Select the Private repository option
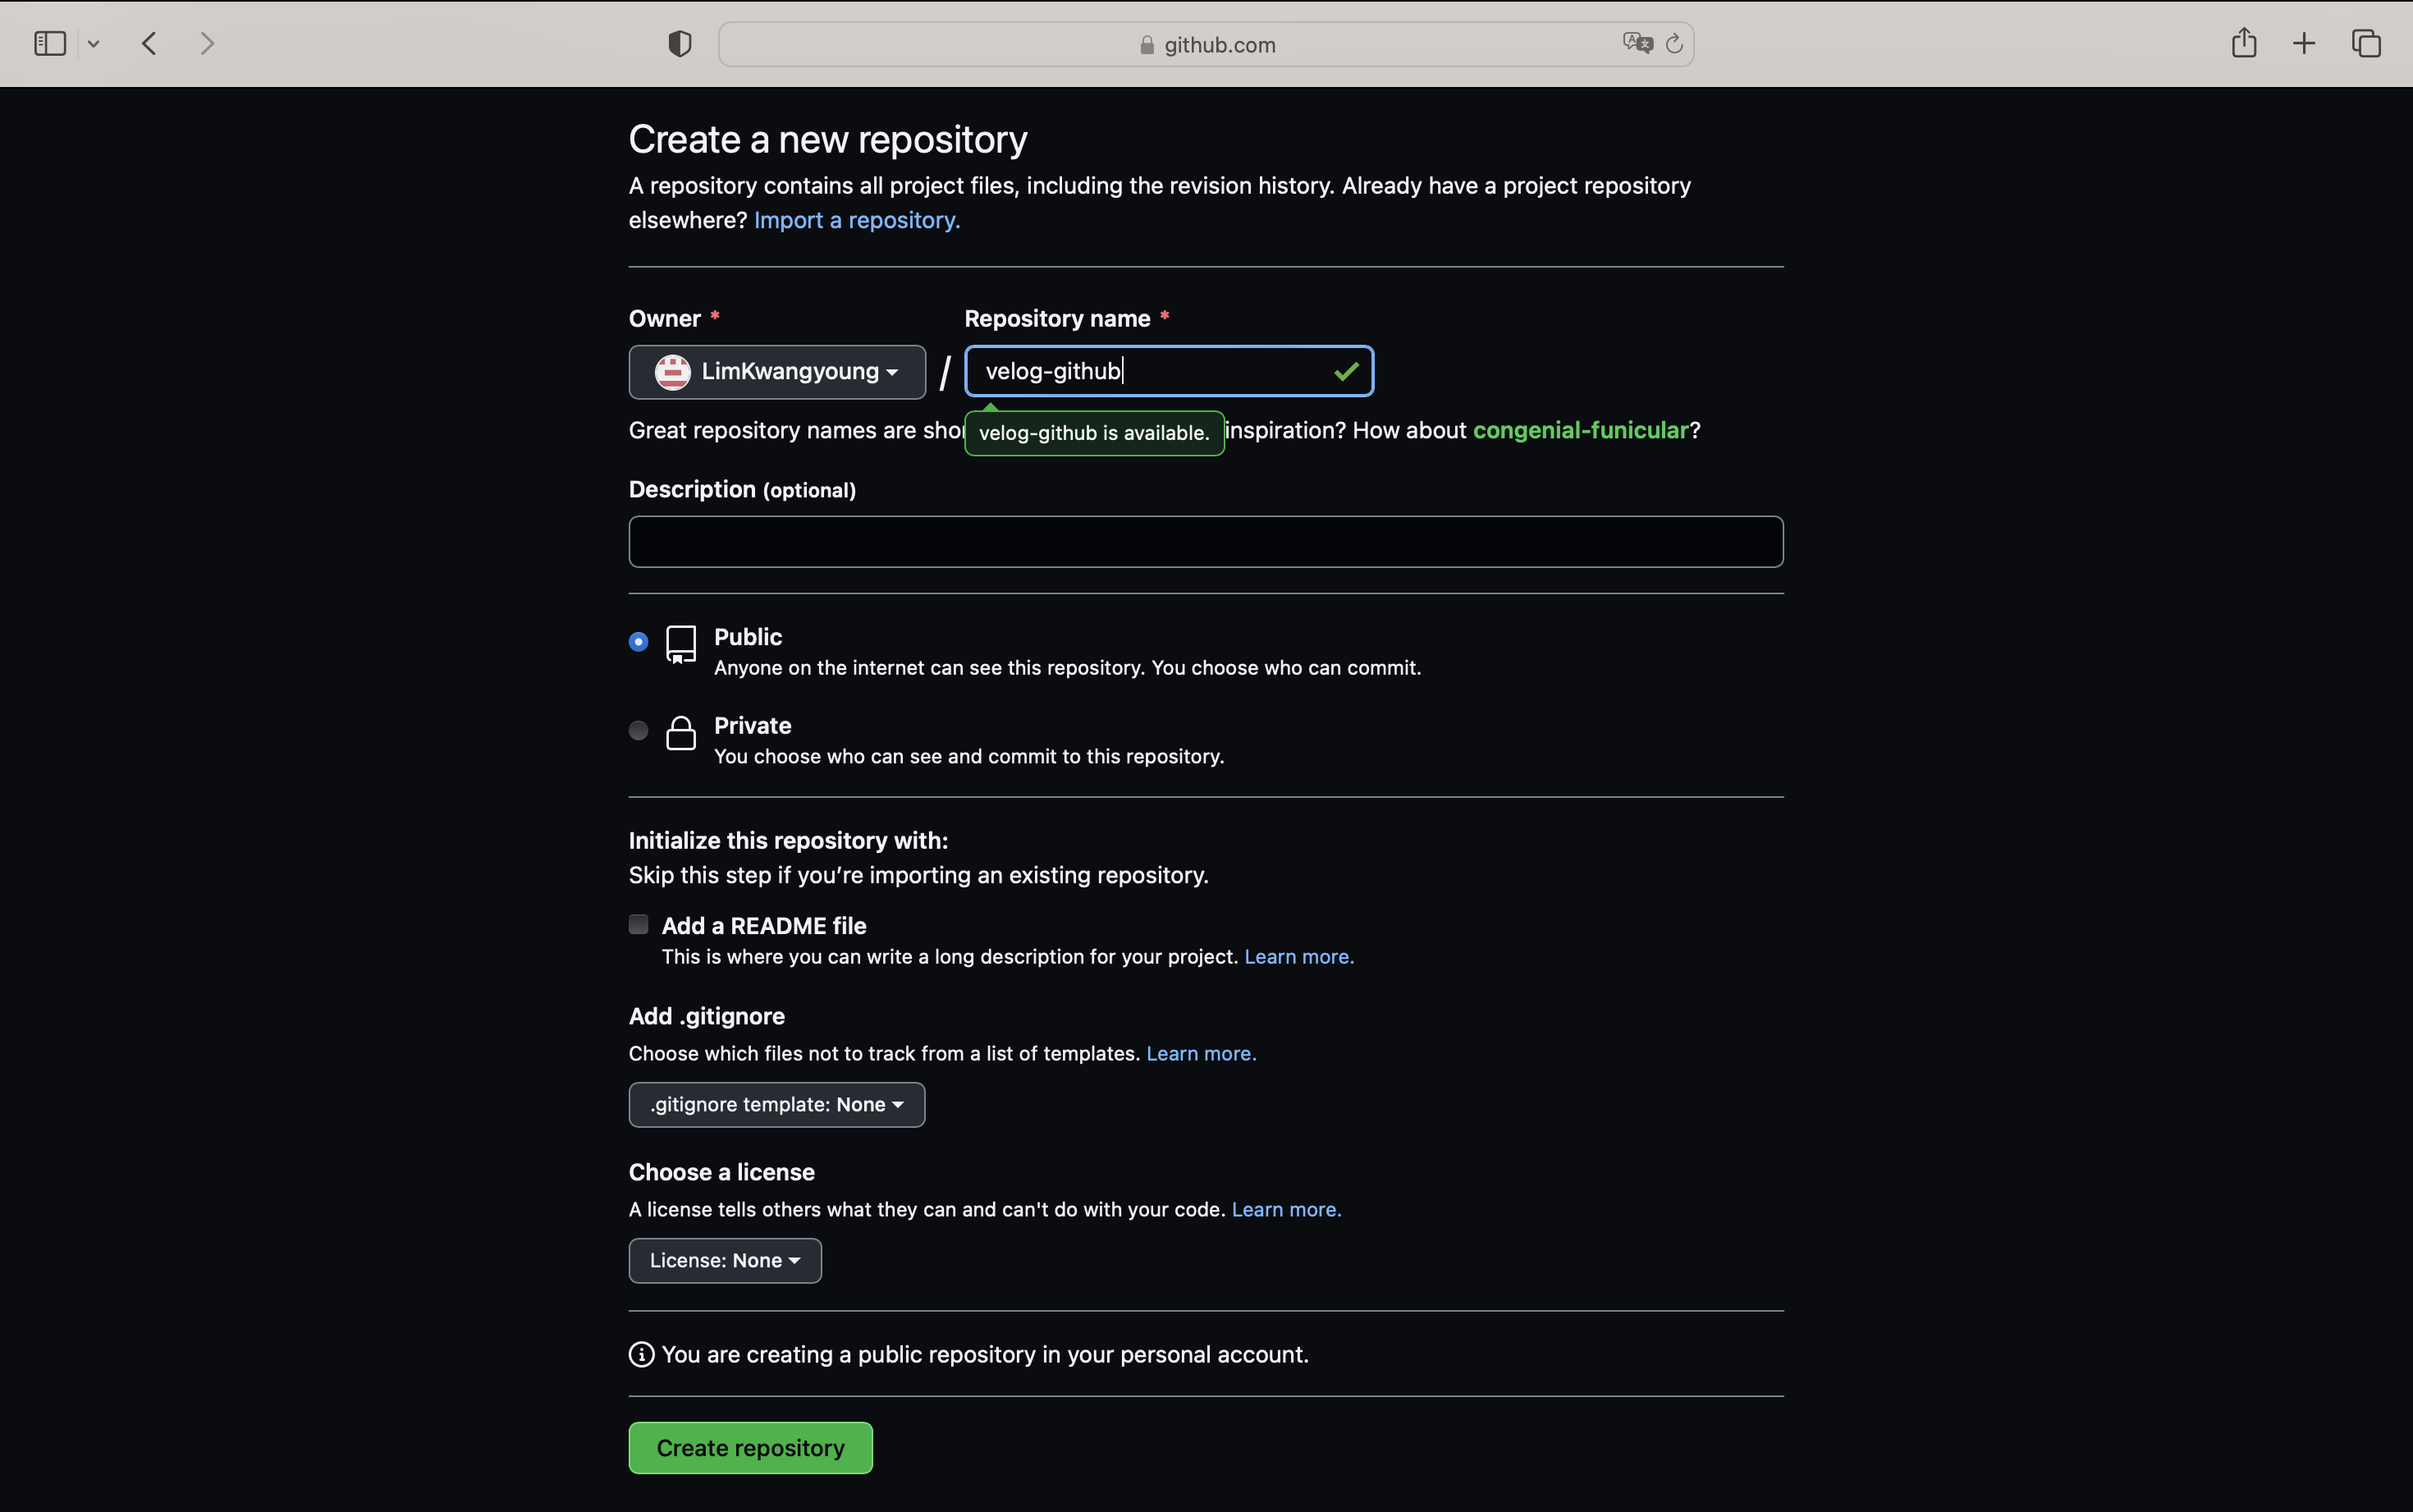2413x1512 pixels. click(x=639, y=730)
